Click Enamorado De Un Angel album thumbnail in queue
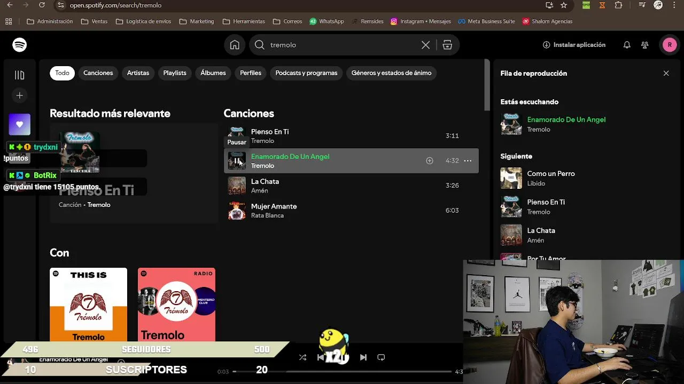684x384 pixels. click(x=511, y=124)
